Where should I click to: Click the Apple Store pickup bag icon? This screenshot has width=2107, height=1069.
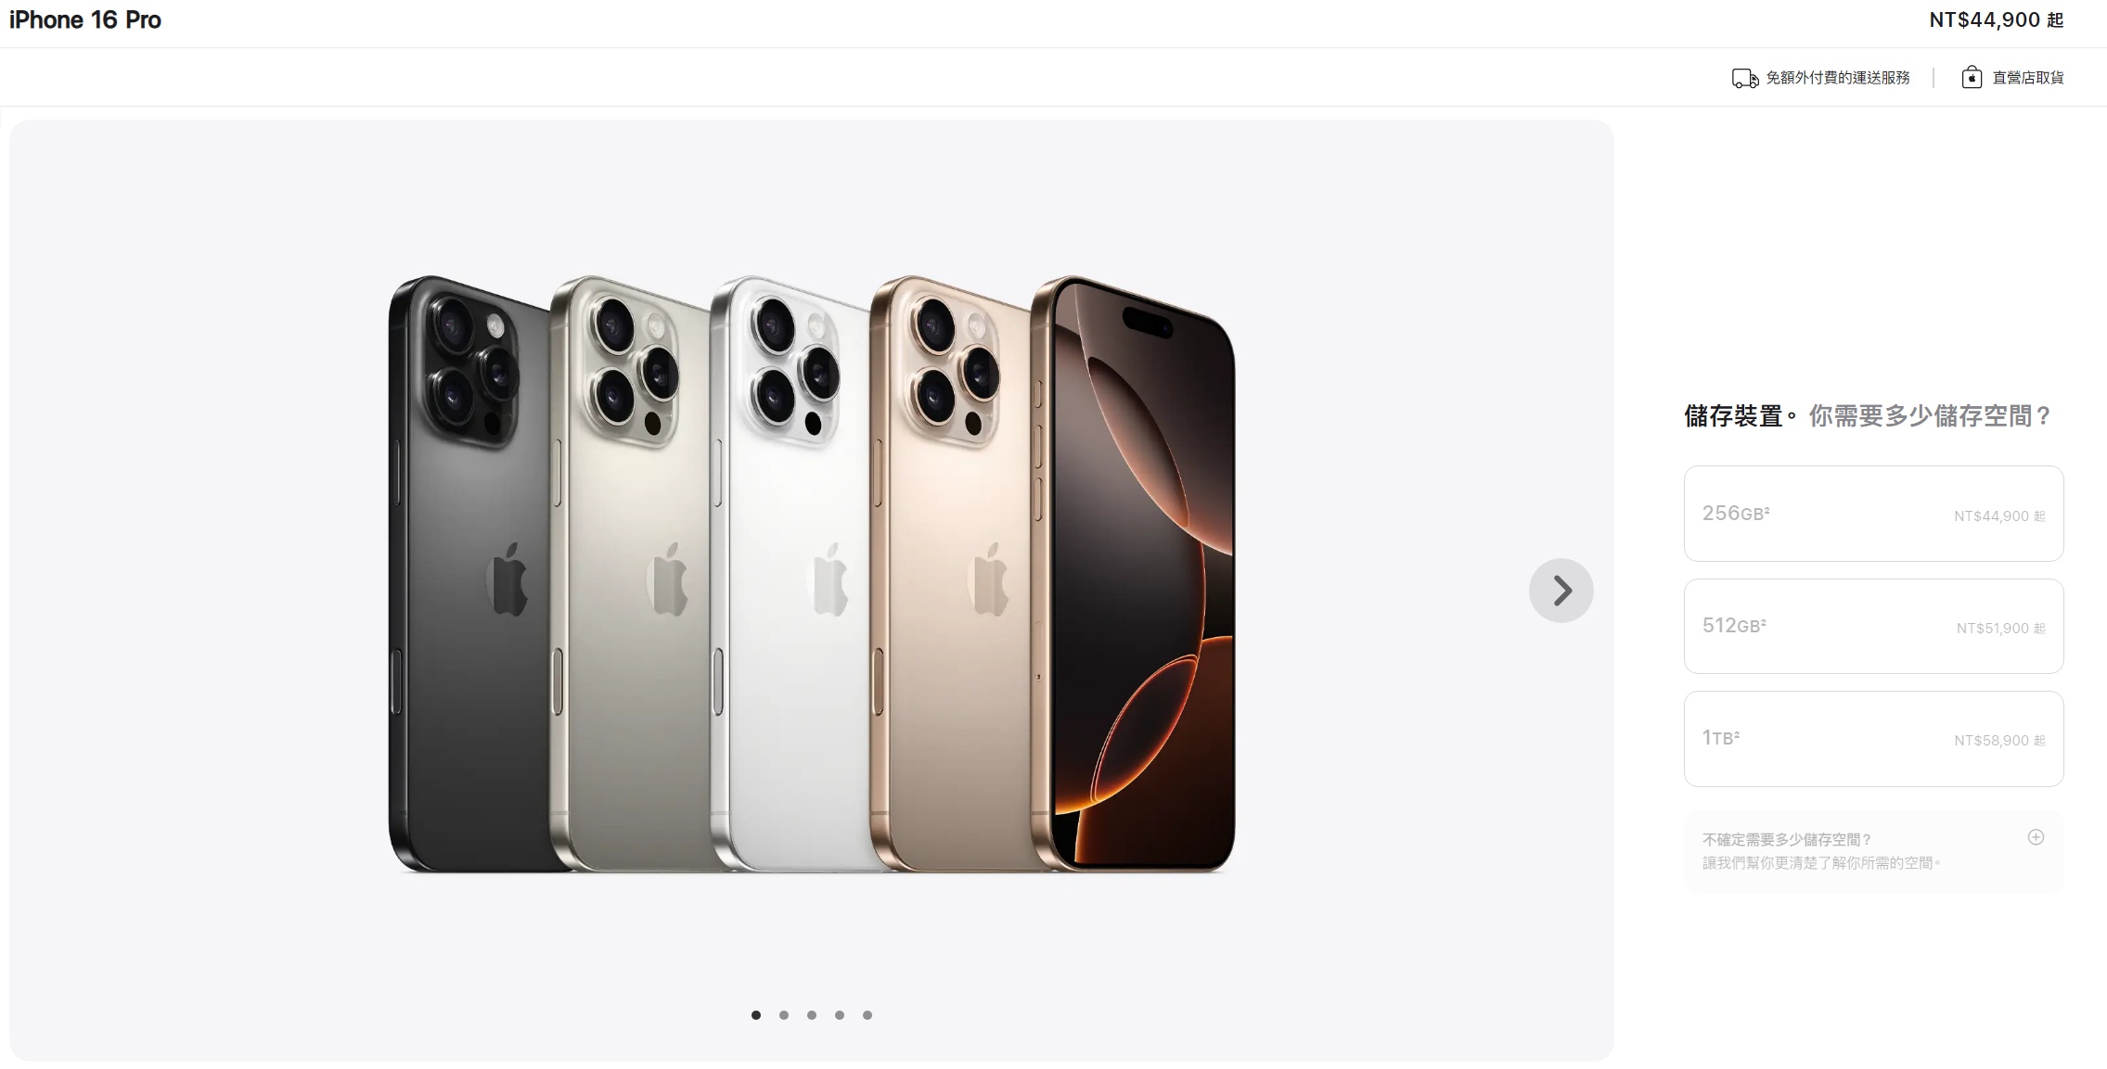(1972, 78)
